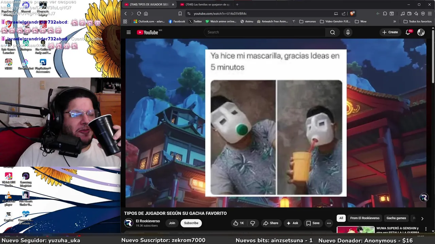
Task: Start voice search with microphone icon
Action: 348,32
